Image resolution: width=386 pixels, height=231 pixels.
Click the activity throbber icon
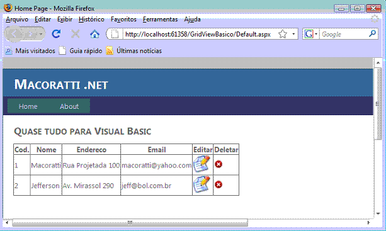375,19
